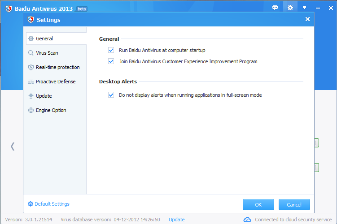Restore Default Settings link
337x224 pixels.
52,204
